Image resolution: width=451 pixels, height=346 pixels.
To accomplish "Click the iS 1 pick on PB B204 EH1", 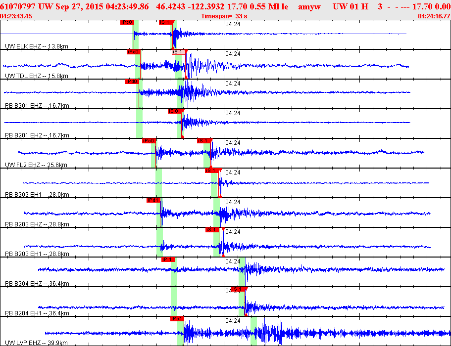I will [238, 289].
